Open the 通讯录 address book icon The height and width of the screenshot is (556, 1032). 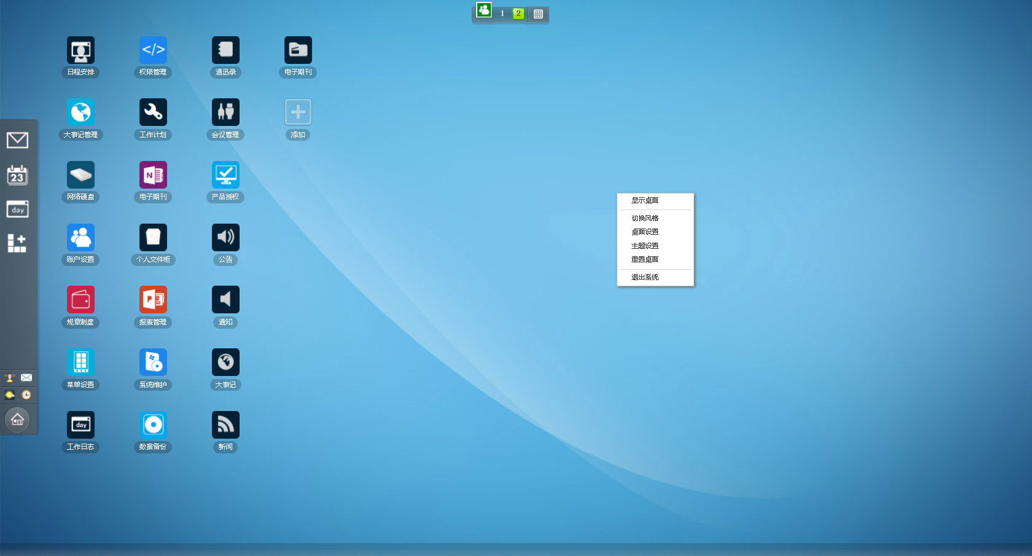225,50
